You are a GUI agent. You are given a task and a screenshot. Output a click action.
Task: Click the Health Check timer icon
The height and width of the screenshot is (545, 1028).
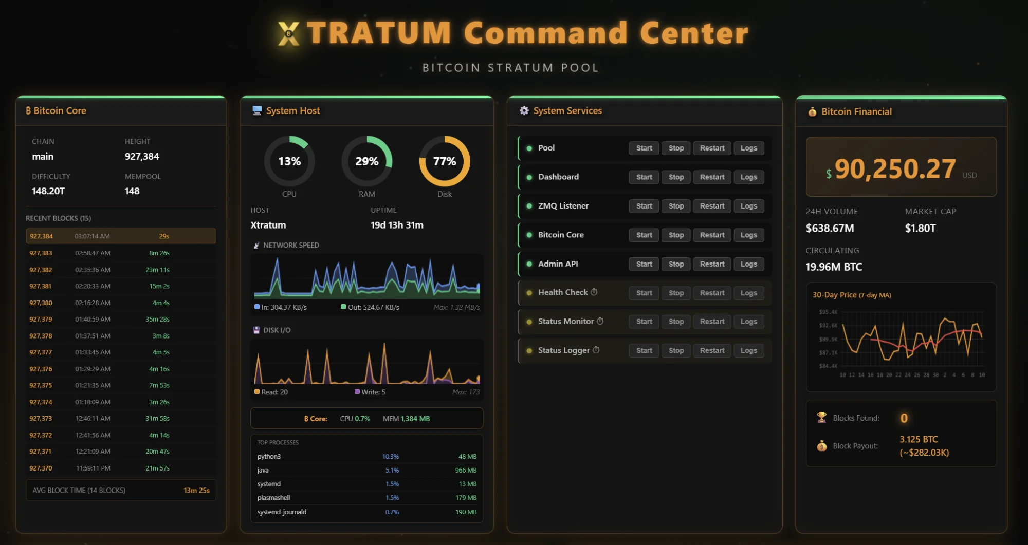coord(594,292)
